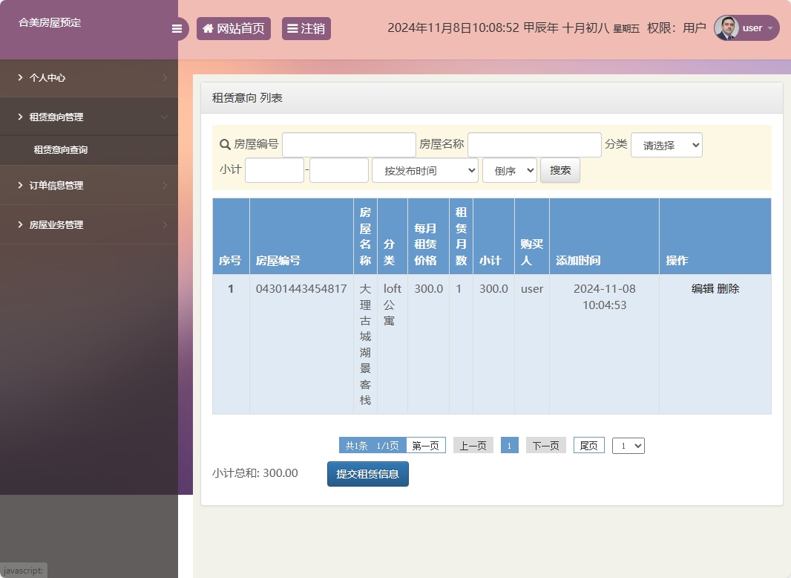This screenshot has width=791, height=578.
Task: Open the 按发布时间 sort dropdown
Action: [424, 170]
